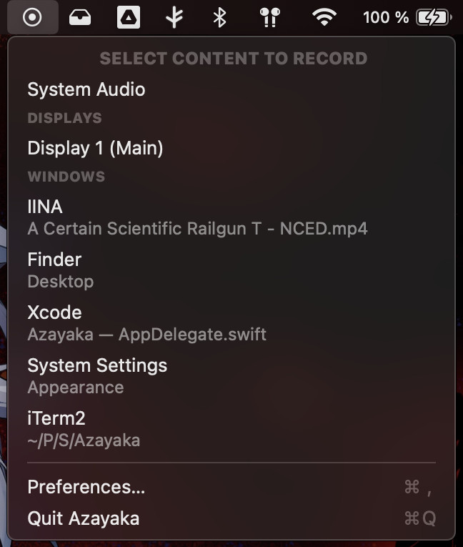Pick the Xcode AppDelegate.swift window
The height and width of the screenshot is (547, 463).
click(231, 323)
